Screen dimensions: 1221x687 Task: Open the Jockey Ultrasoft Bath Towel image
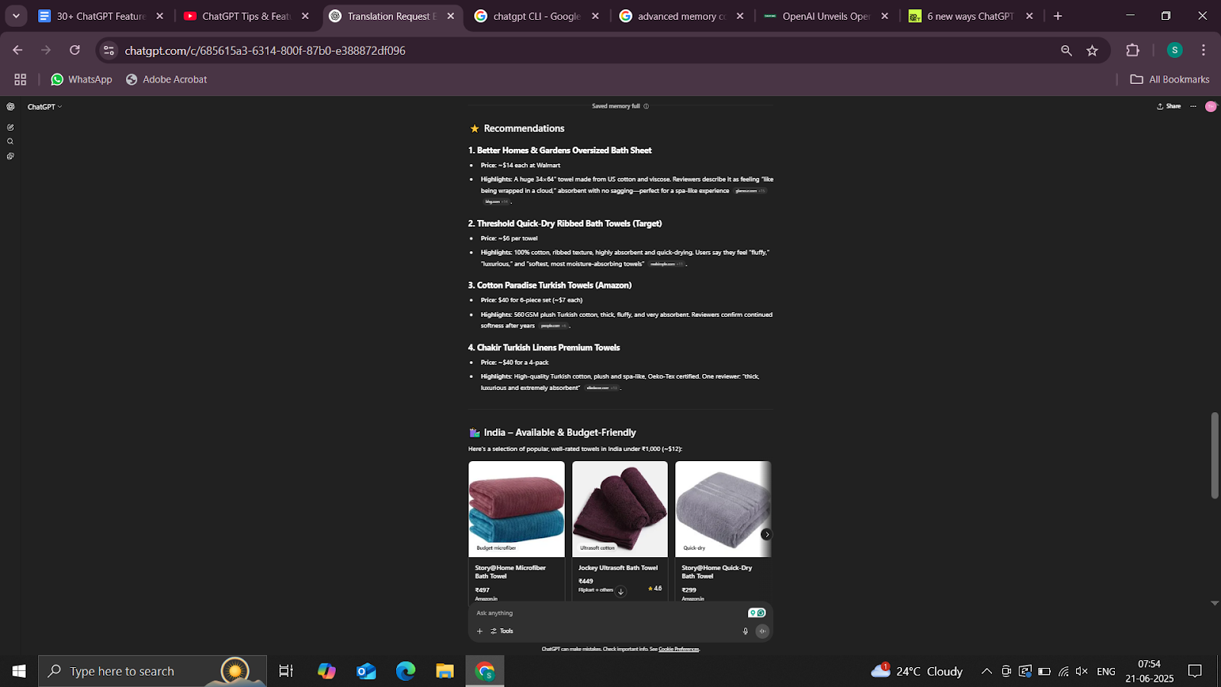click(x=620, y=509)
